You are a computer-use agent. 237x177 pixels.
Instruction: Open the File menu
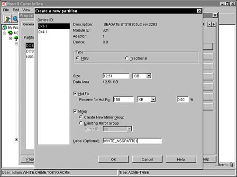coord(6,10)
